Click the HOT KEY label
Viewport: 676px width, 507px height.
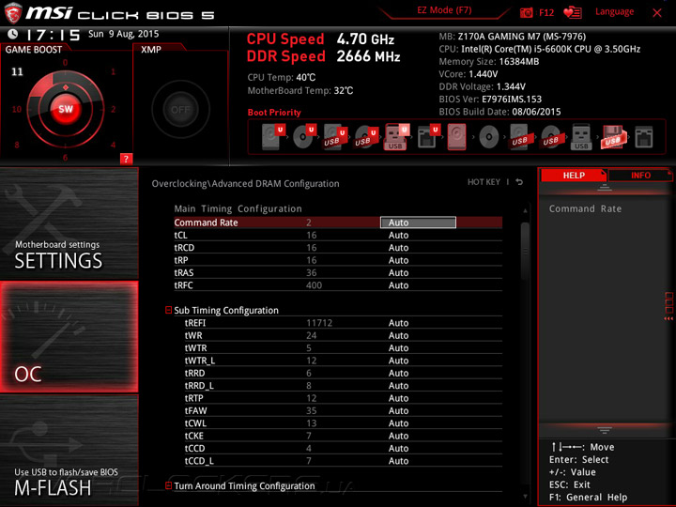pos(484,182)
